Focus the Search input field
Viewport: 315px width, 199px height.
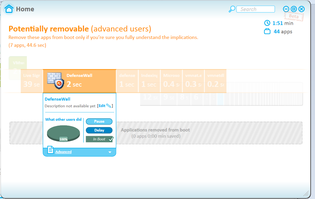pos(256,9)
